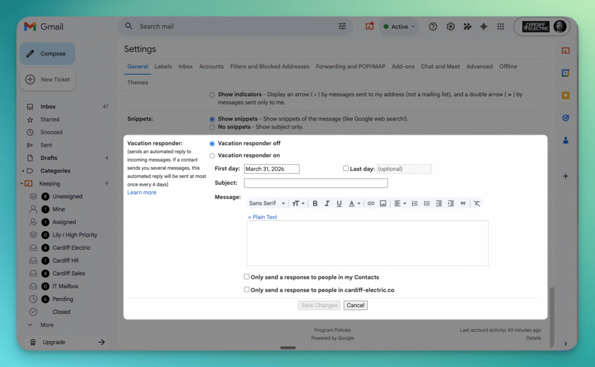
Task: Open the Sans Serif font dropdown
Action: [267, 204]
